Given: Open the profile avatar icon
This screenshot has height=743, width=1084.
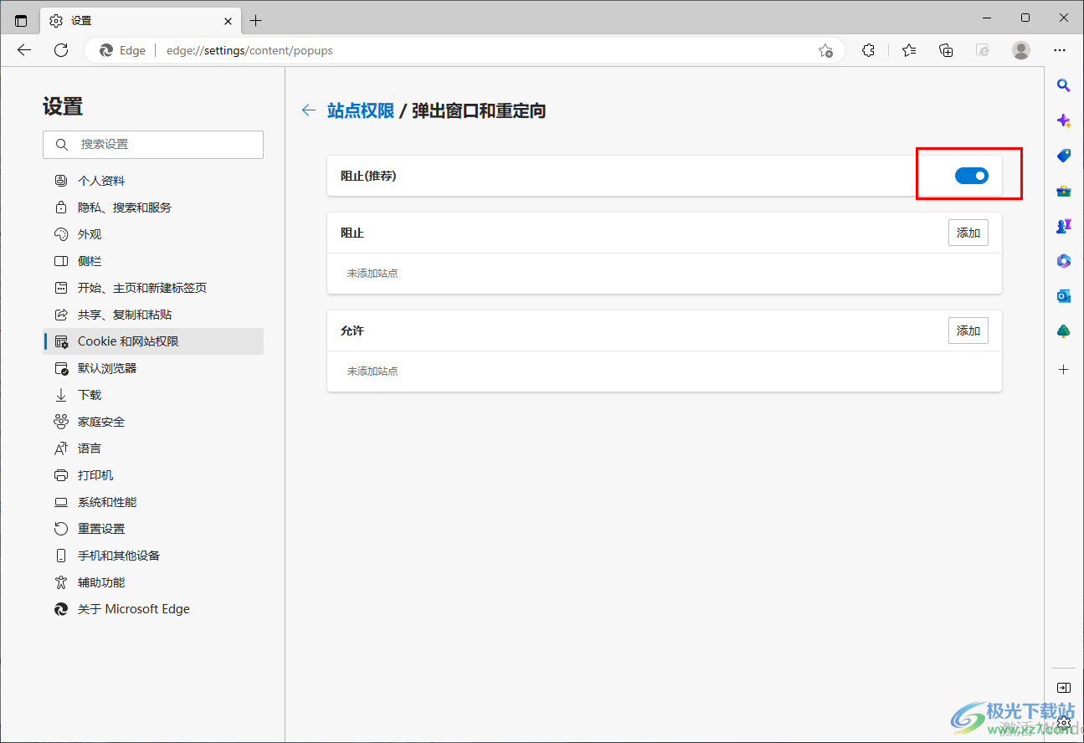Looking at the screenshot, I should (1021, 50).
